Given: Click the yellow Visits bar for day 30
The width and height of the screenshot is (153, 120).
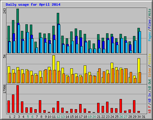Looking at the screenshot, I should coord(139,65).
